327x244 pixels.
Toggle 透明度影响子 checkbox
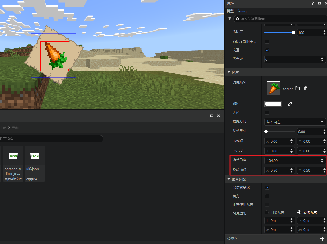pyautogui.click(x=267, y=42)
